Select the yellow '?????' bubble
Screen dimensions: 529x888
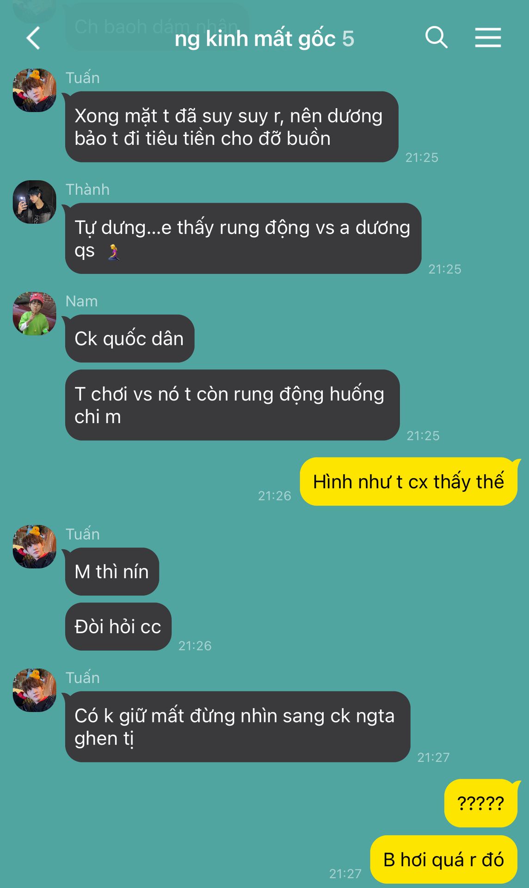pos(481,803)
